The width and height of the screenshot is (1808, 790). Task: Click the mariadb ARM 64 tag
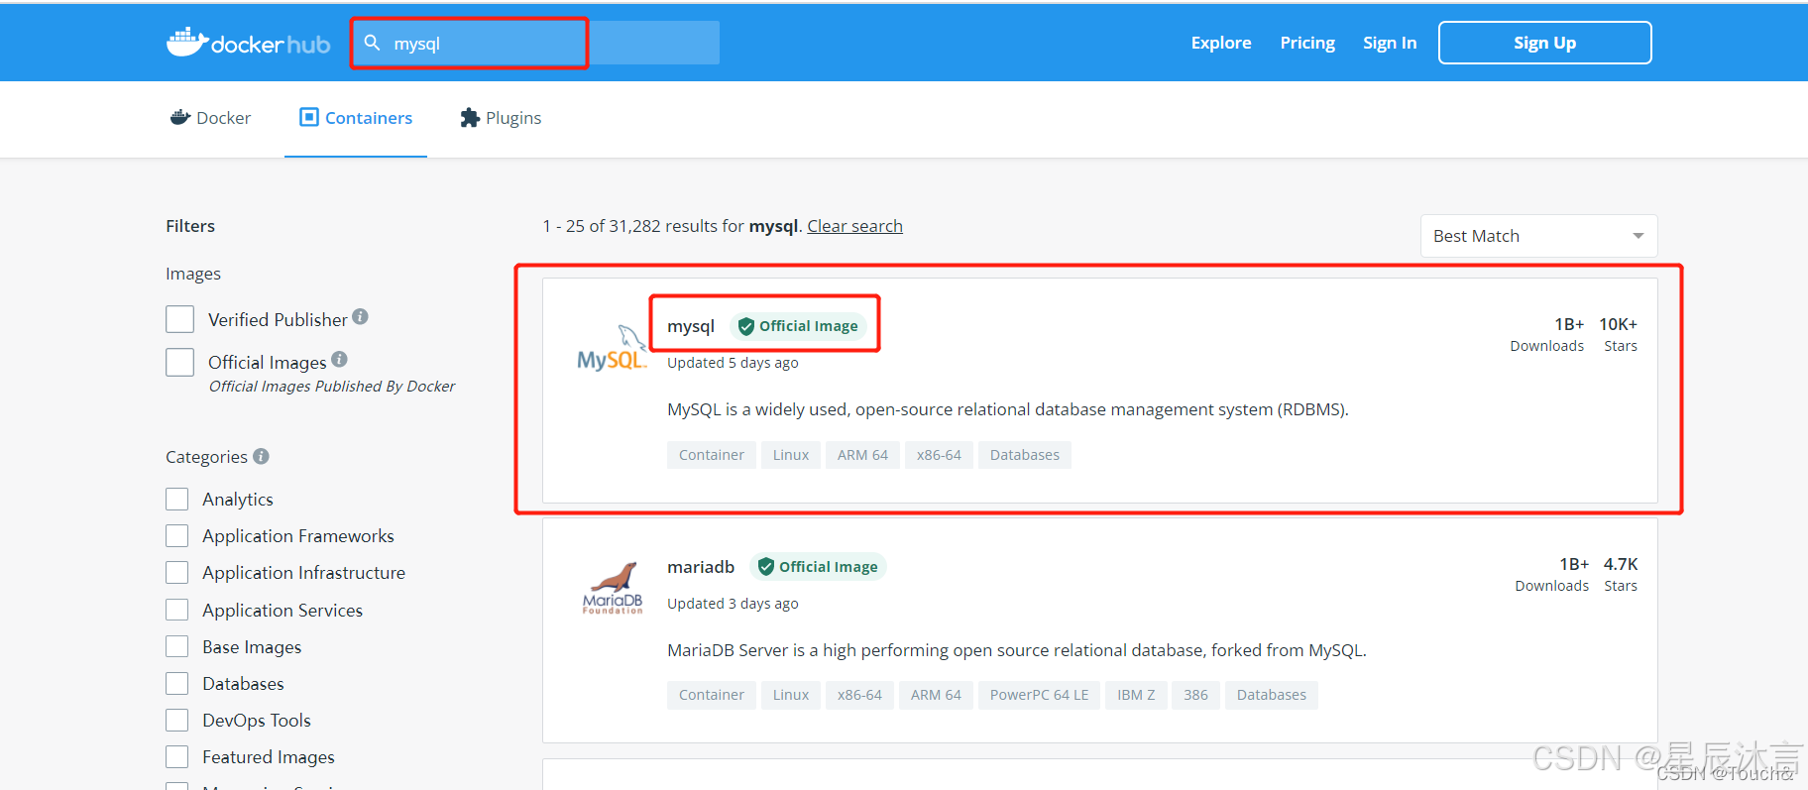(x=936, y=695)
